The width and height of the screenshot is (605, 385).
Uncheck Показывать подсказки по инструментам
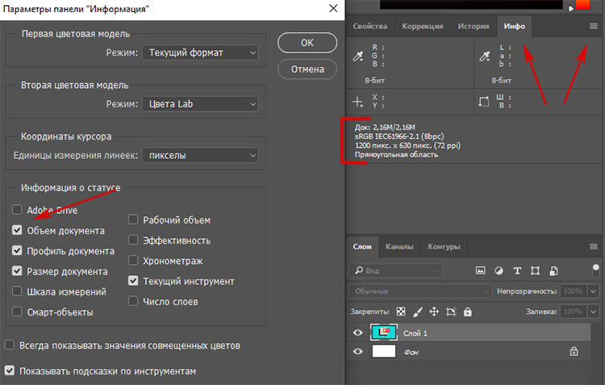point(10,370)
